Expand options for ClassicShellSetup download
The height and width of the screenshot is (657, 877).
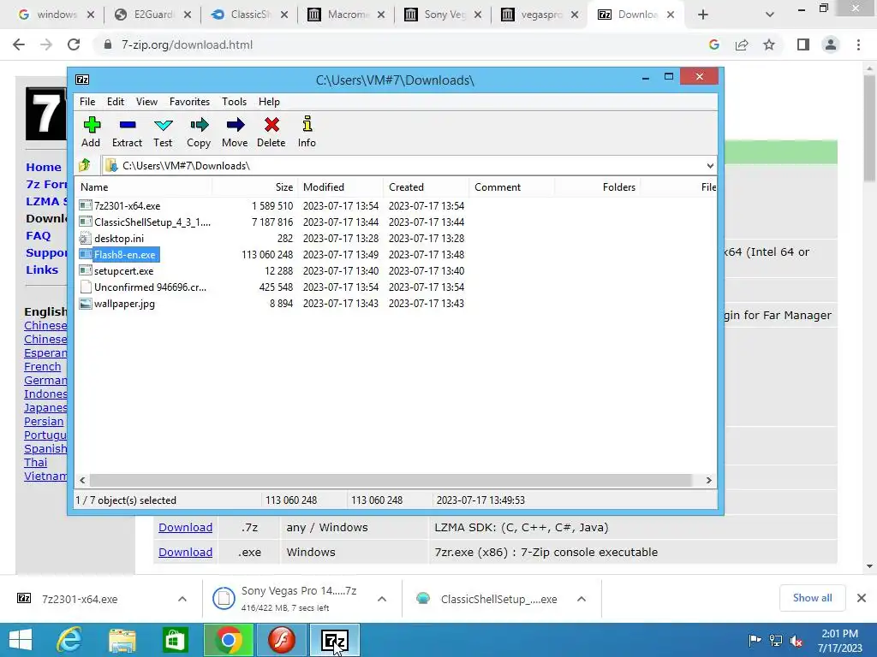tap(582, 599)
